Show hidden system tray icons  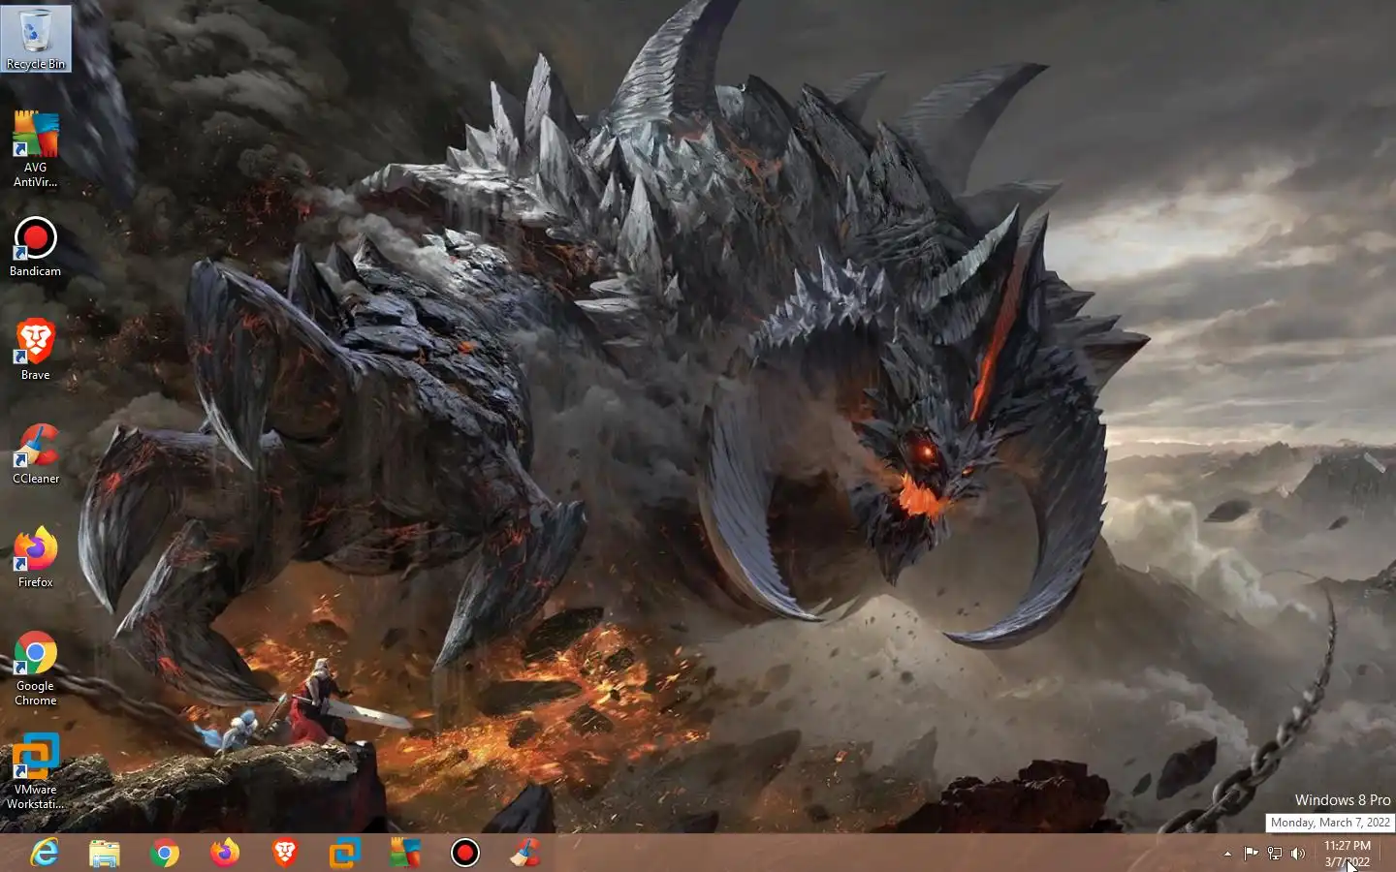(x=1227, y=854)
